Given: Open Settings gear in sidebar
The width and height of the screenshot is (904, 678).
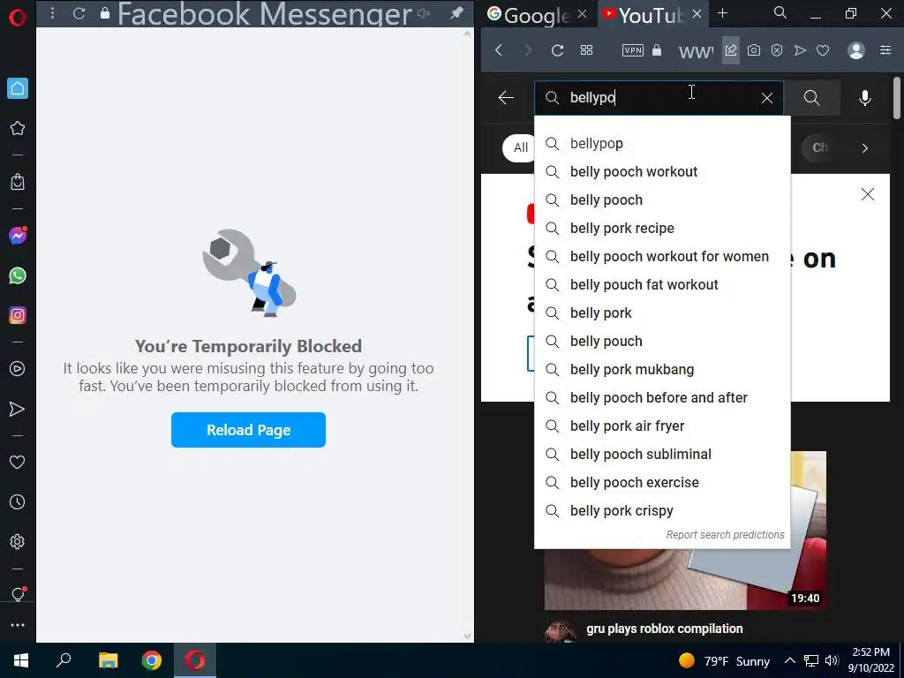Looking at the screenshot, I should (18, 542).
